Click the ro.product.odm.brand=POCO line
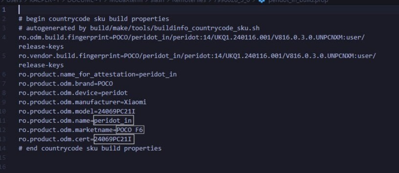Screen dimensions: 399x173 coord(66,83)
